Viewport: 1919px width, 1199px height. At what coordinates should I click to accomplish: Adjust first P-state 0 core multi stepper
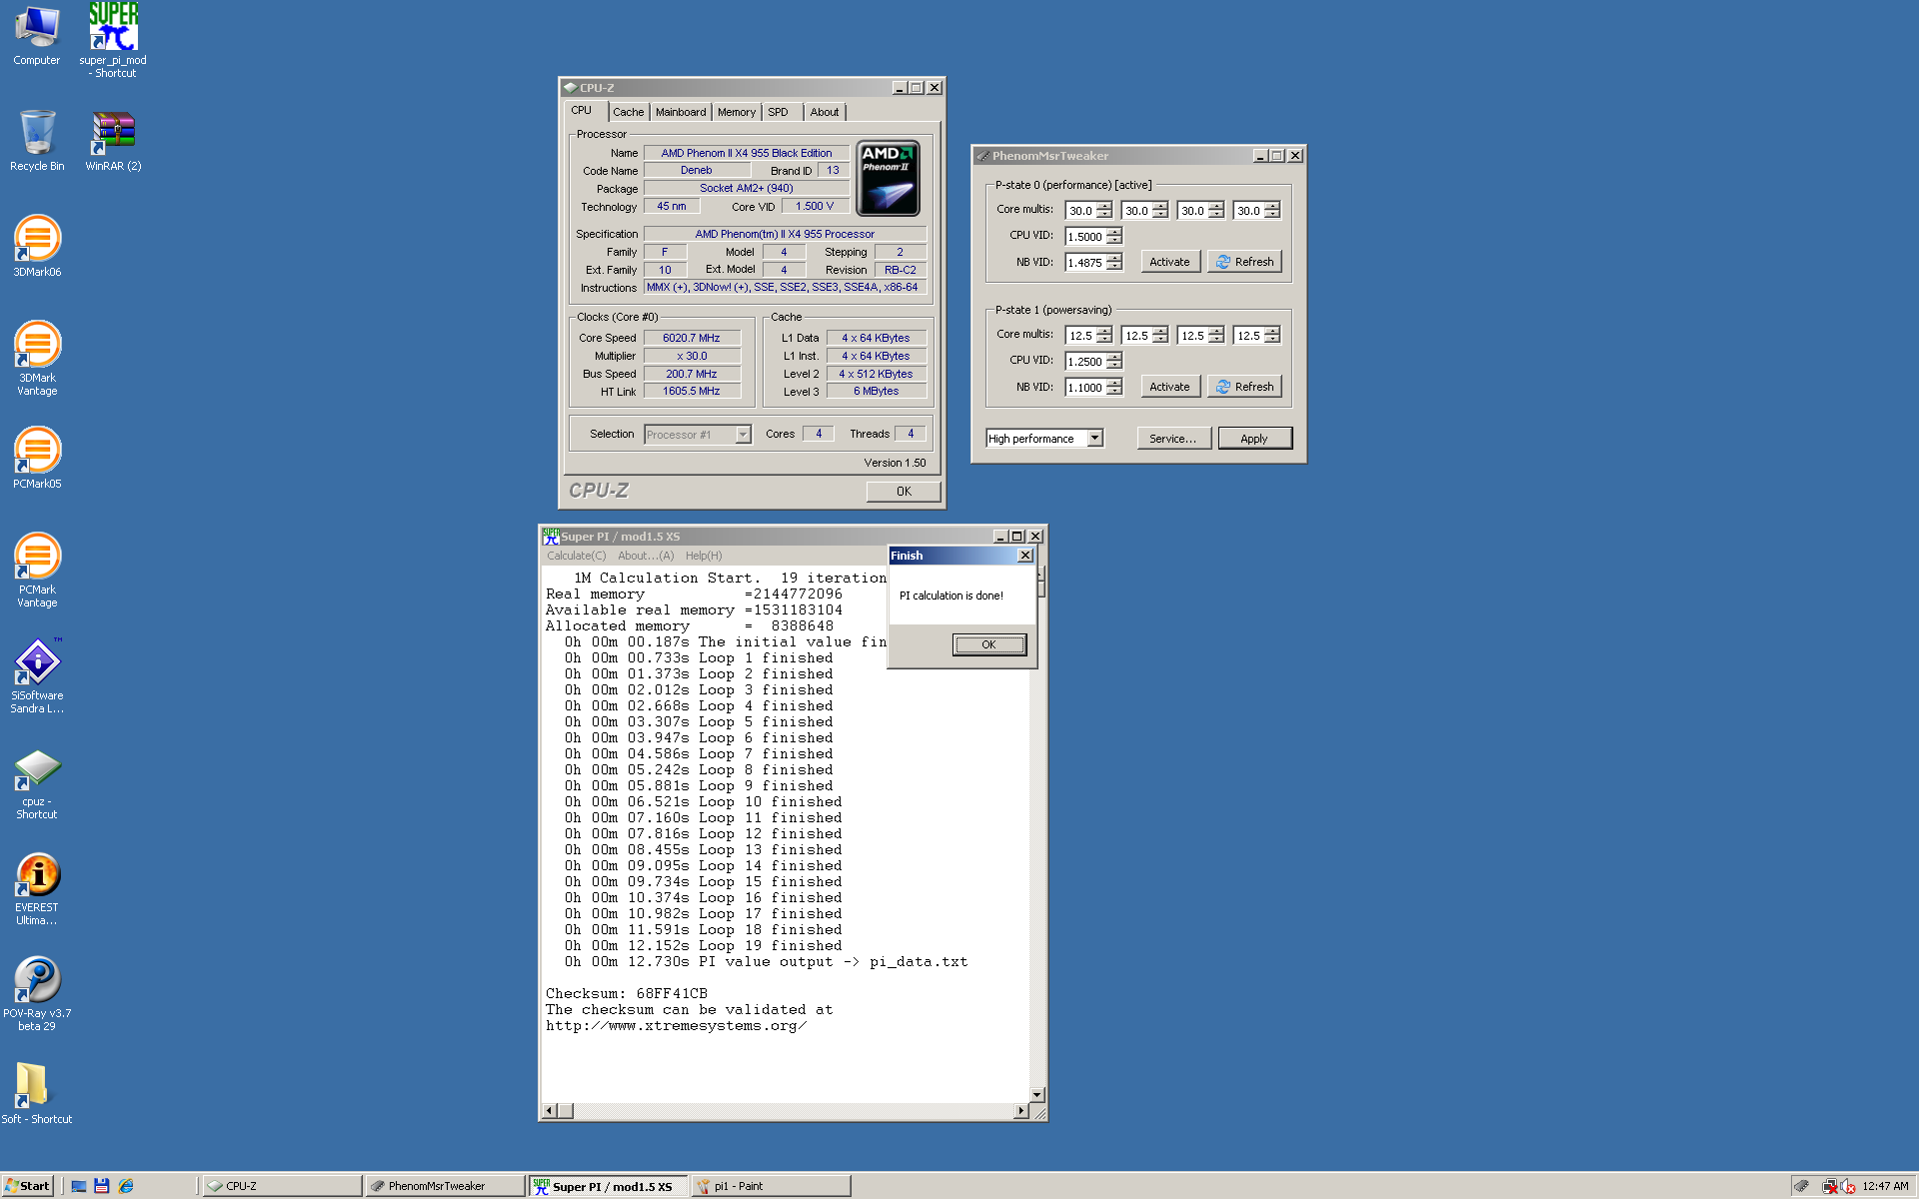(x=1104, y=211)
